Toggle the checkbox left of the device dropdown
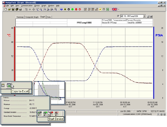 (x=118, y=16)
